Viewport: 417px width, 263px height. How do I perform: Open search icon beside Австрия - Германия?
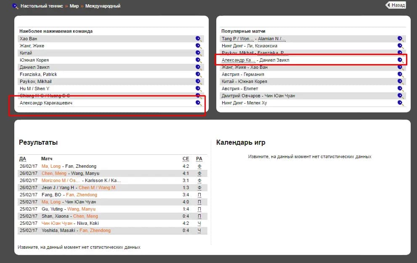click(x=401, y=75)
